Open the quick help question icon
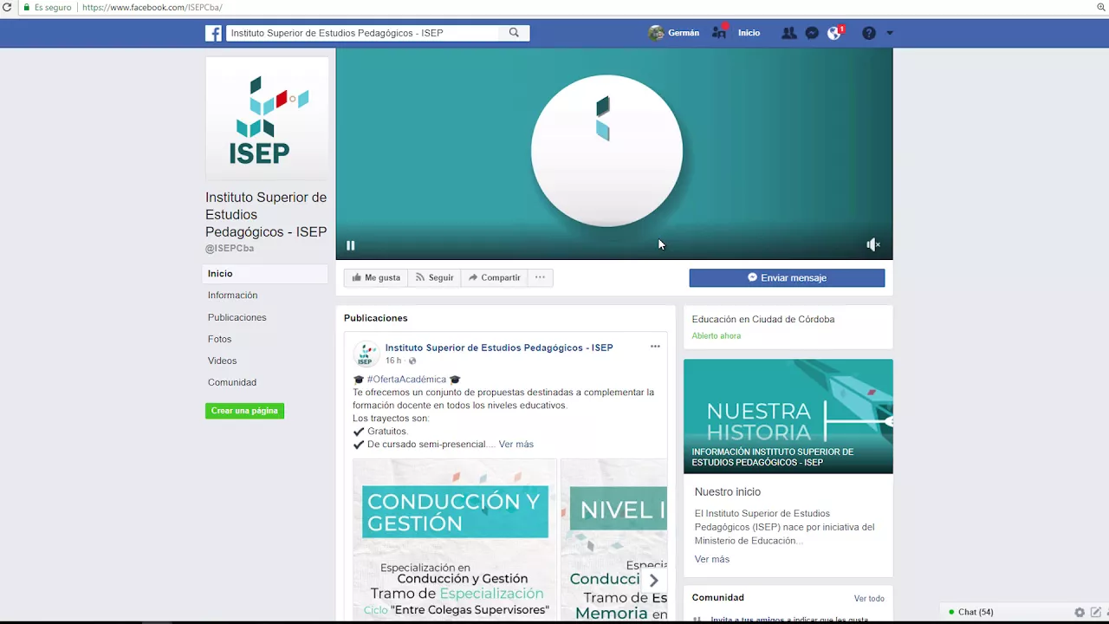This screenshot has height=624, width=1109. (x=869, y=33)
